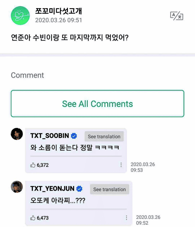Like TXT_SOOBIN's comment with the thumbs-up
Viewport: 195px width, 227px height.
[x=32, y=165]
